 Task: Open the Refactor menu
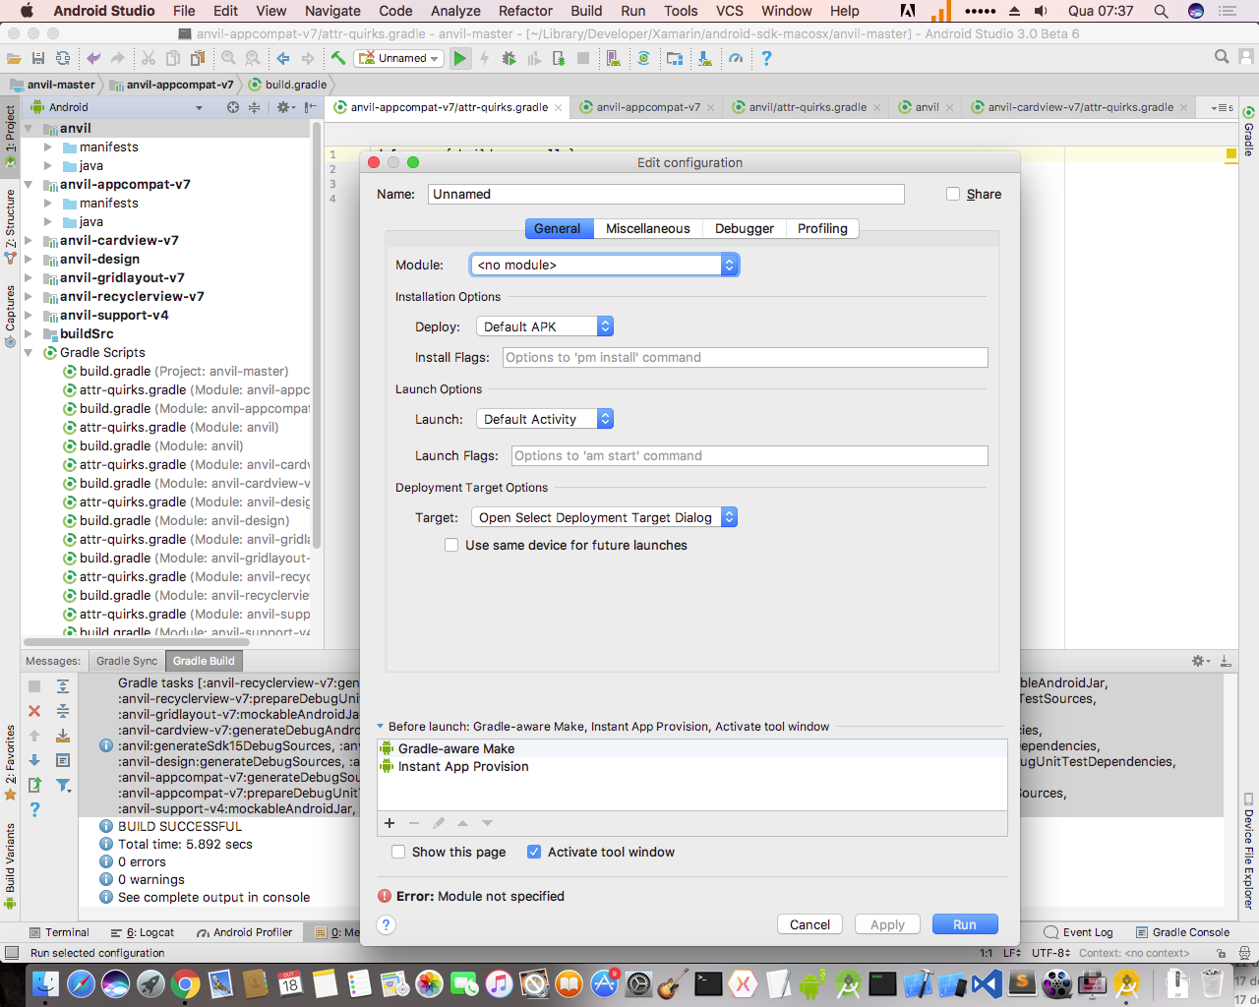tap(525, 11)
